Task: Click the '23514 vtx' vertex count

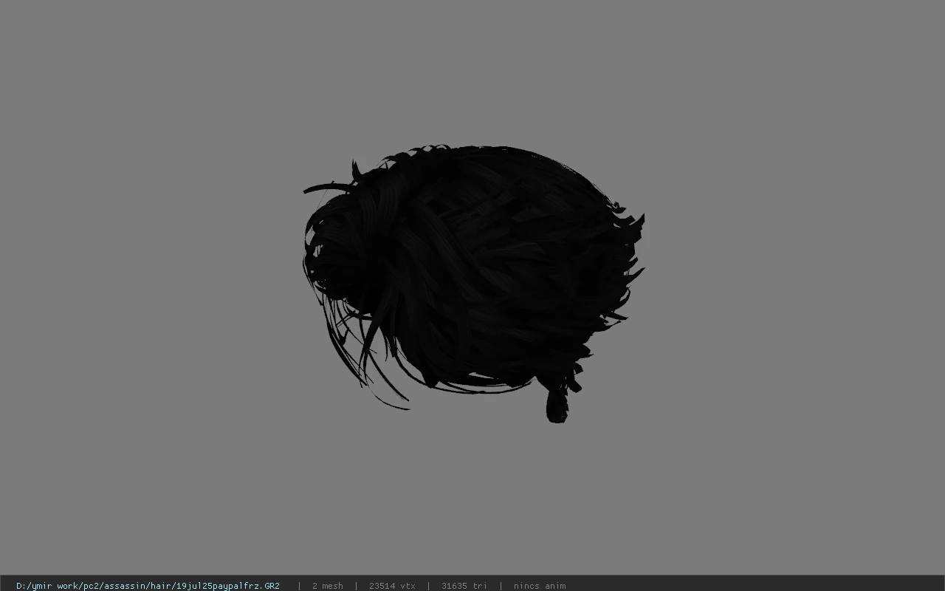Action: [392, 586]
